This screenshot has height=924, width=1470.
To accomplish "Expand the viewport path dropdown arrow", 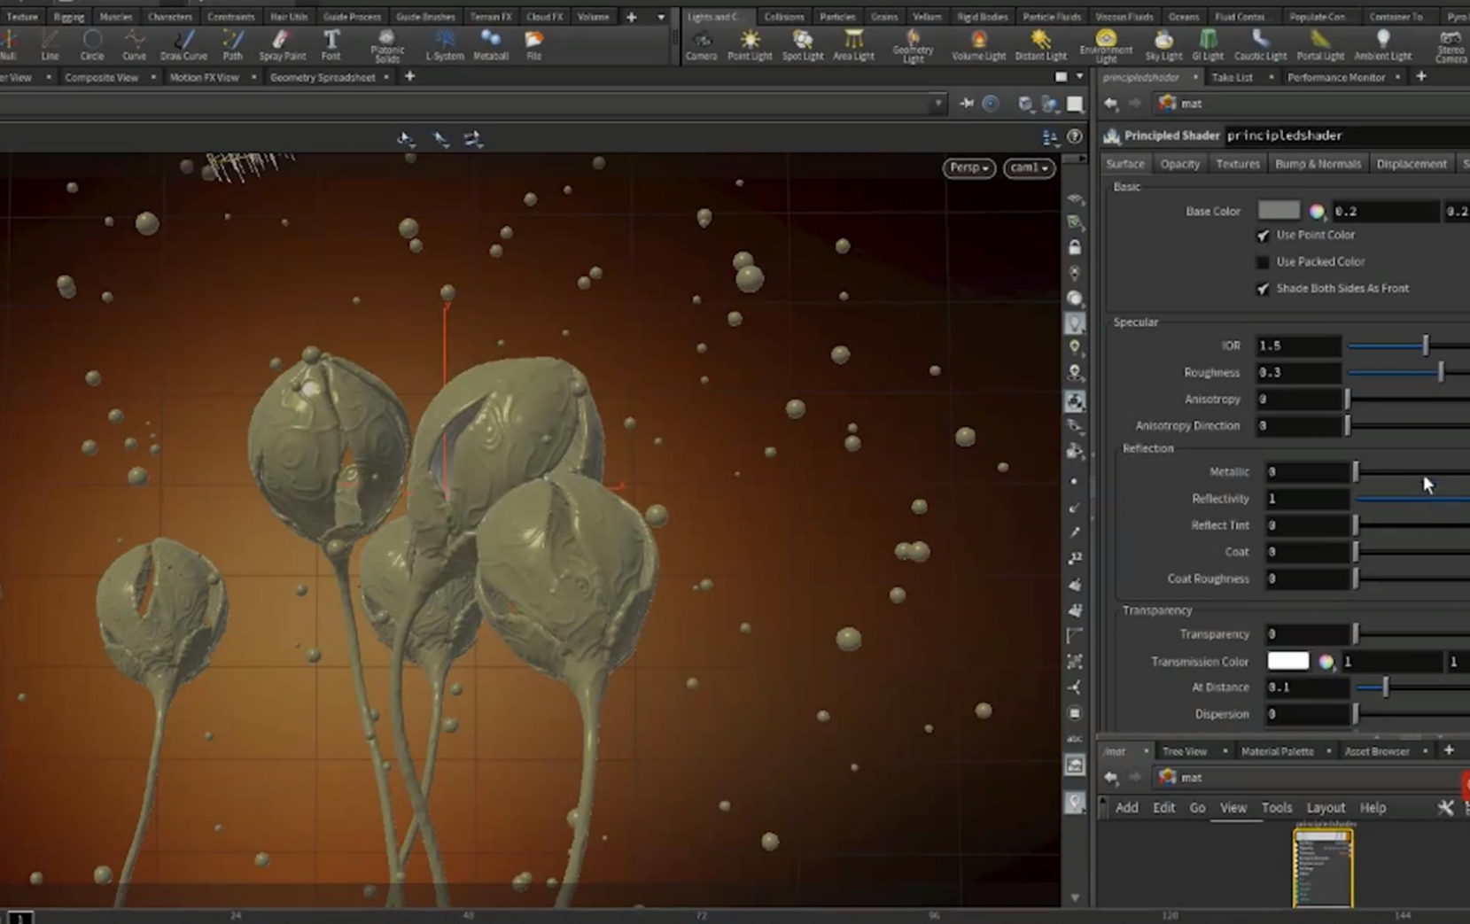I will tap(938, 105).
